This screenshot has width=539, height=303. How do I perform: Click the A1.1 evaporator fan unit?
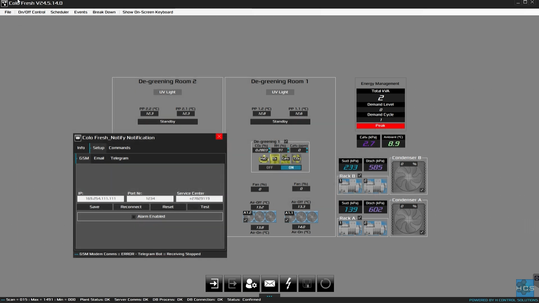(301, 217)
